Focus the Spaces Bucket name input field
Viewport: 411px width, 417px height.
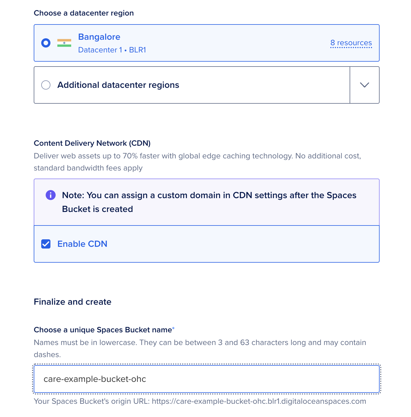pos(206,379)
